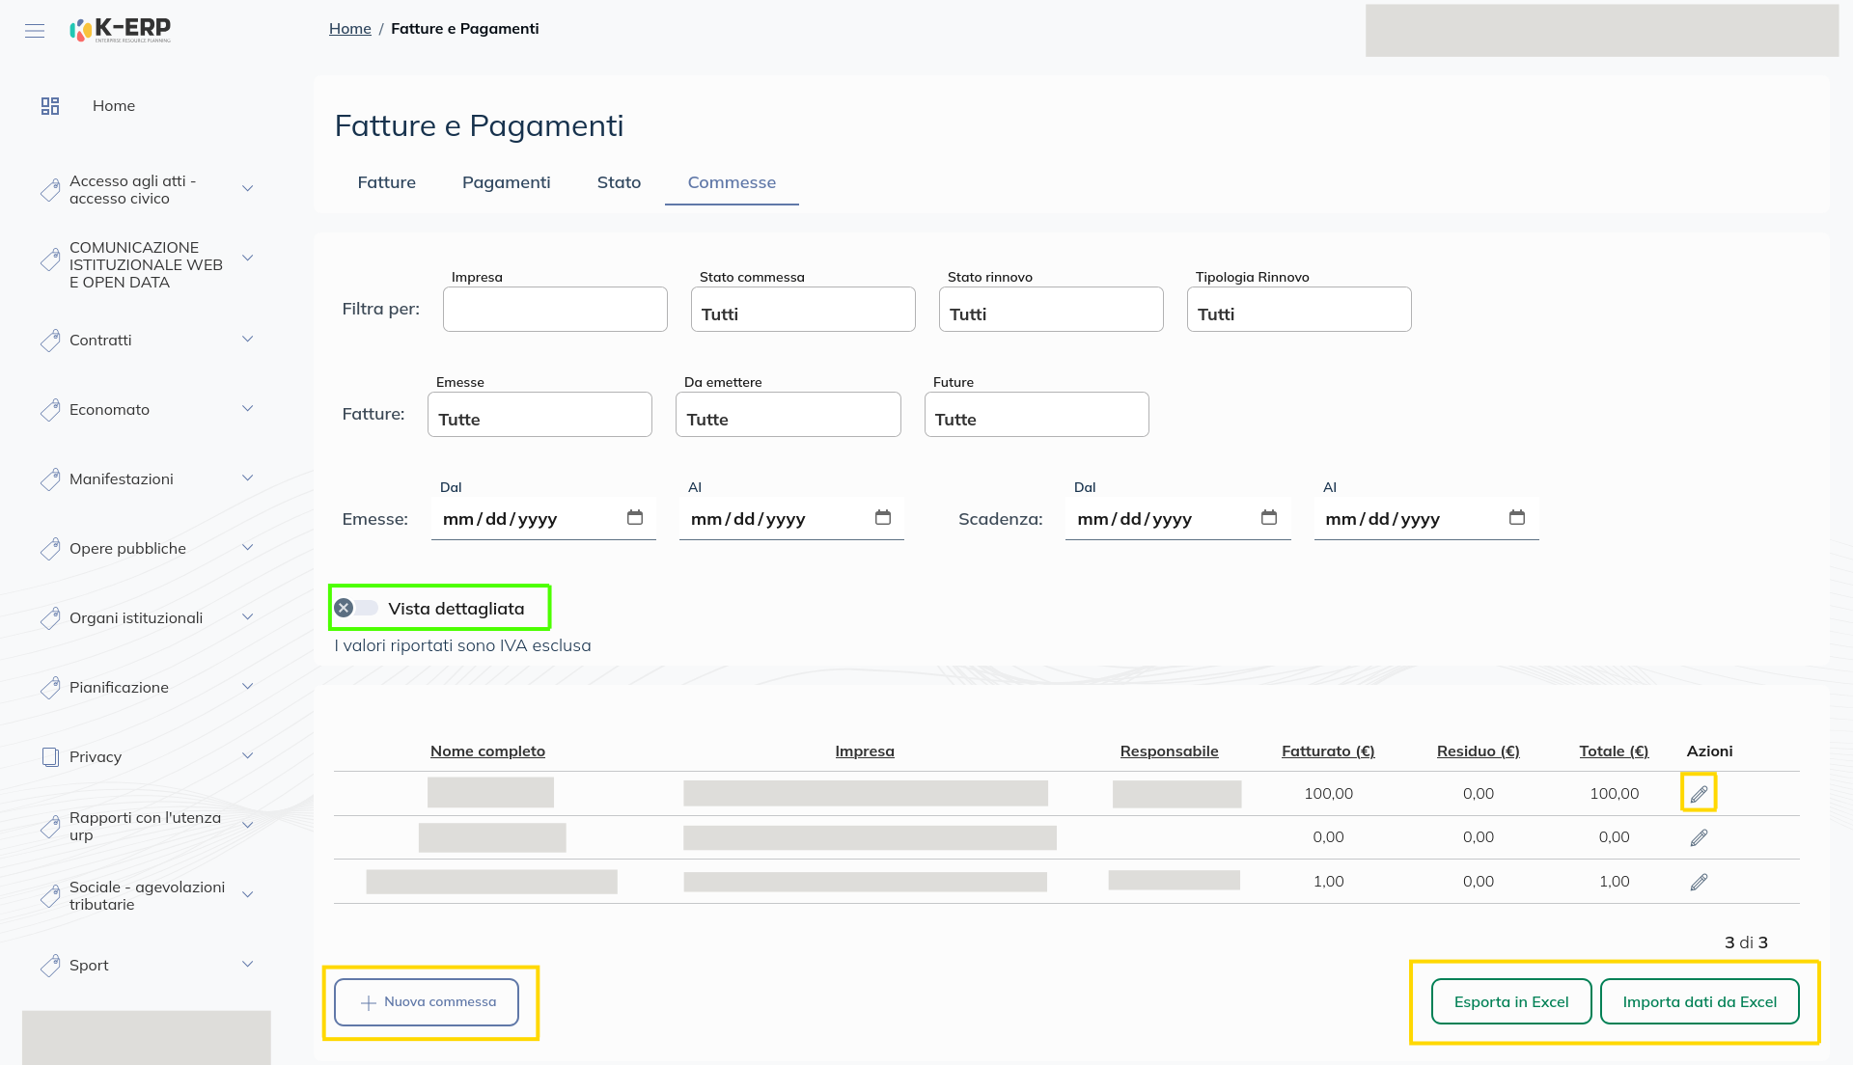The height and width of the screenshot is (1065, 1853).
Task: Click pencil icon in the second row
Action: pos(1699,837)
